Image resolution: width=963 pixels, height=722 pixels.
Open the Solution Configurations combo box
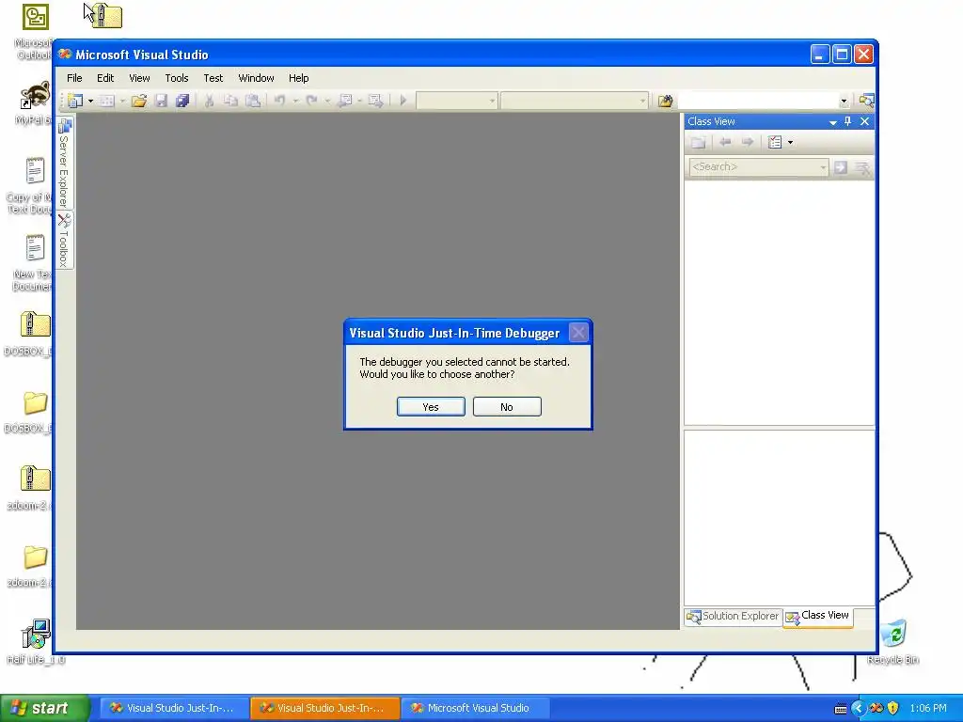point(456,101)
